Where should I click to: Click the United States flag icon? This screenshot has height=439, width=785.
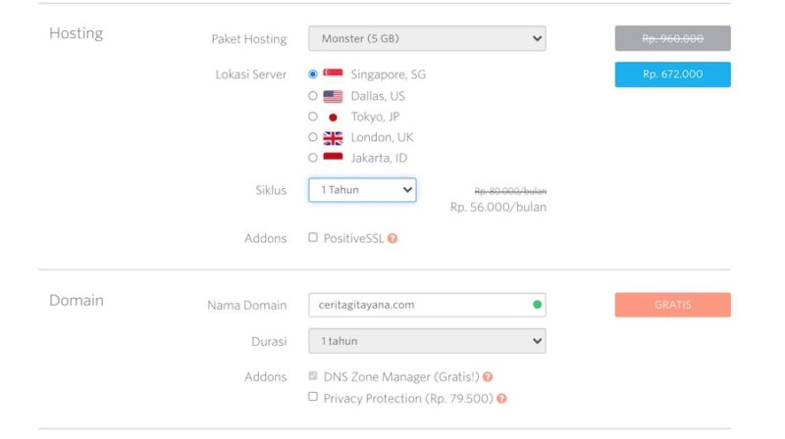pos(333,96)
